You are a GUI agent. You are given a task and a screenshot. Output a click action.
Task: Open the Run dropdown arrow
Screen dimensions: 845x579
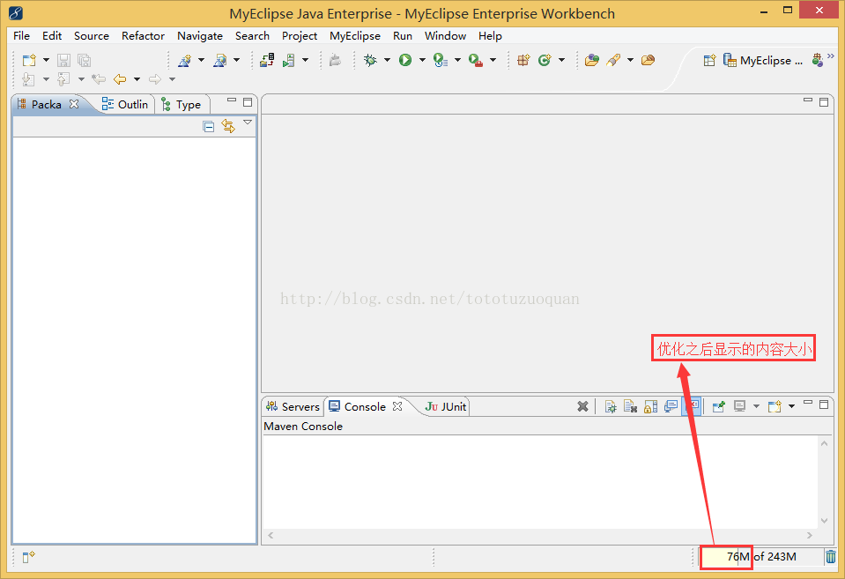click(423, 60)
